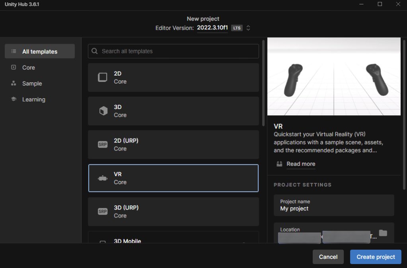
Task: Open the Editor Version selector arrows
Action: click(x=248, y=28)
